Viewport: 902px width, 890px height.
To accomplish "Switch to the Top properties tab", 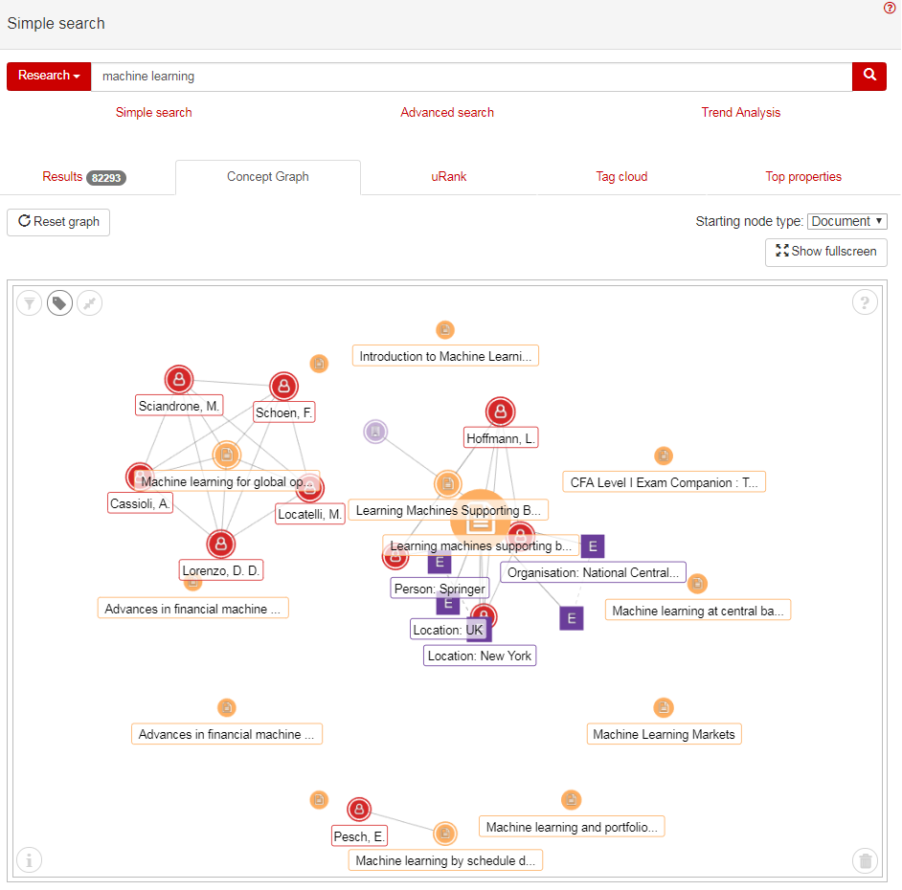I will pyautogui.click(x=803, y=177).
